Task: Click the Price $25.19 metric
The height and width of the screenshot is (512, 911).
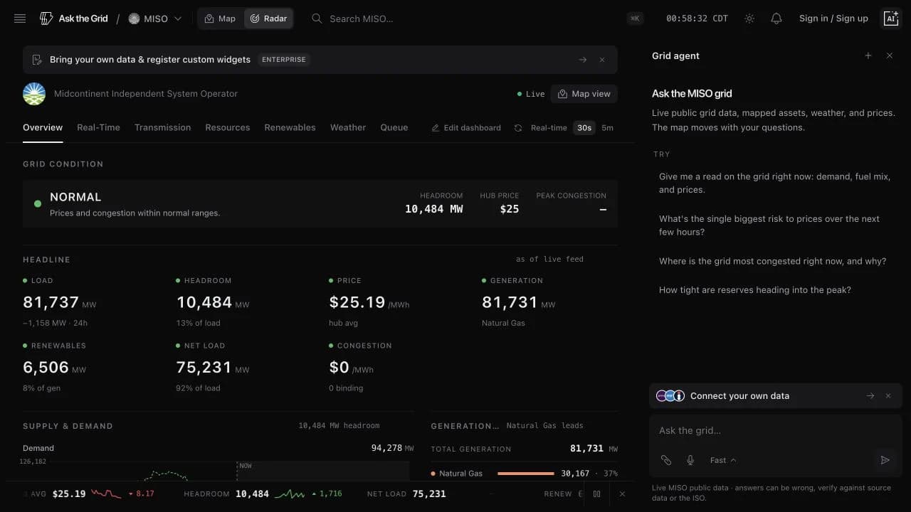Action: [369, 302]
